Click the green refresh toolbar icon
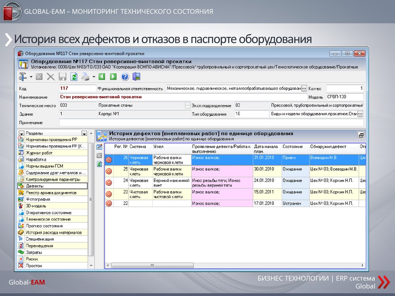The image size is (395, 296). [74, 77]
